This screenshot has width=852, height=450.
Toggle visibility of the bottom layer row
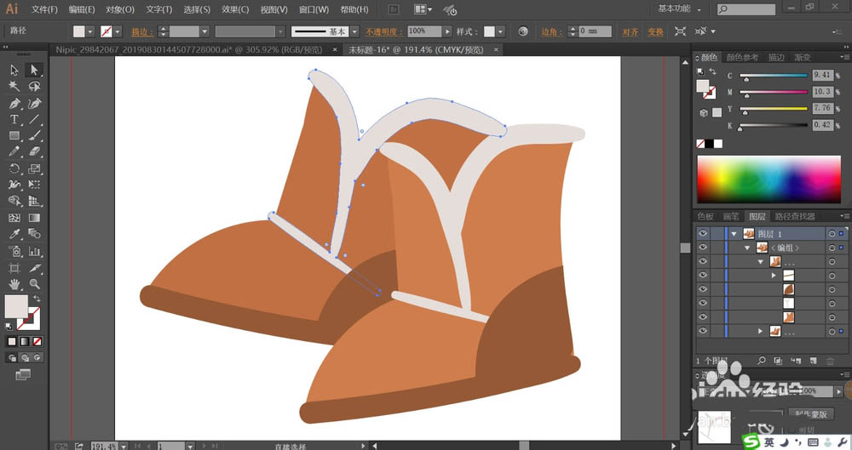pos(703,331)
